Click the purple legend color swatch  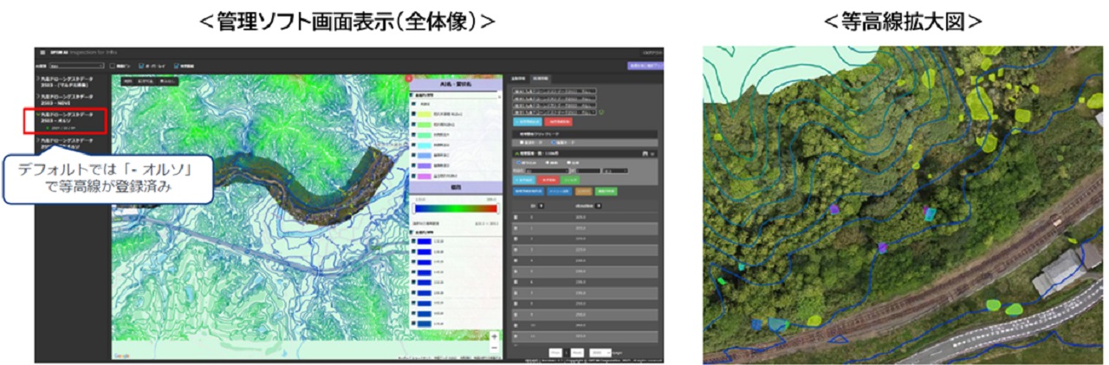(425, 168)
